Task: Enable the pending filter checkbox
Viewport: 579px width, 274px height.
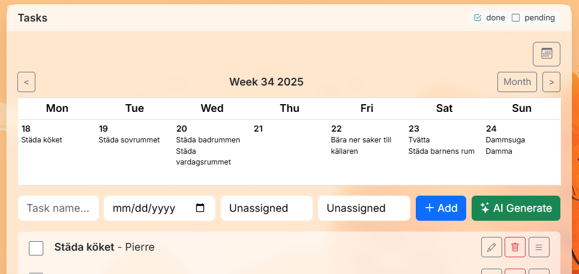Action: click(x=515, y=18)
